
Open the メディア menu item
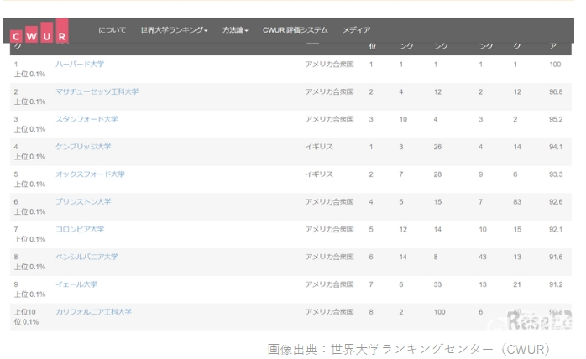357,30
